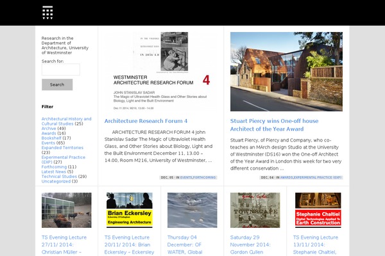
Task: Open the Stephanie Chaltiel Earth Construction thumbnail
Action: [318, 210]
